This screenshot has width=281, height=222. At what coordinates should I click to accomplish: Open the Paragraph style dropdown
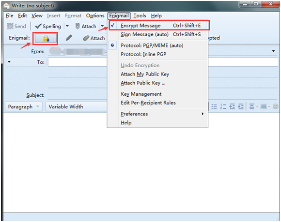pyautogui.click(x=24, y=106)
